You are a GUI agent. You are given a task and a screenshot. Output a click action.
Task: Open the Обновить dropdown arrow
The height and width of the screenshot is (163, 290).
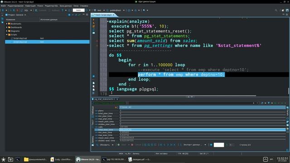point(113,145)
